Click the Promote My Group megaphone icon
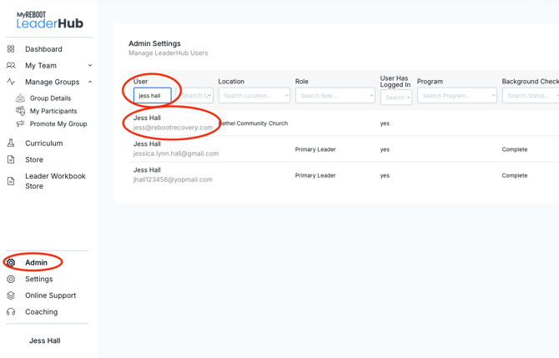 [x=20, y=124]
